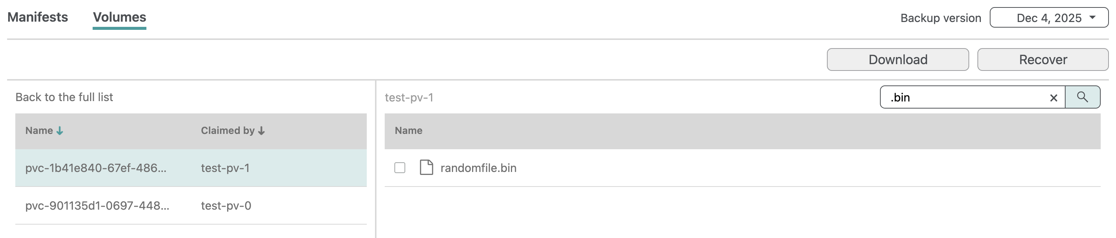Click the randomfile.bin file name
This screenshot has height=238, width=1116.
(478, 168)
